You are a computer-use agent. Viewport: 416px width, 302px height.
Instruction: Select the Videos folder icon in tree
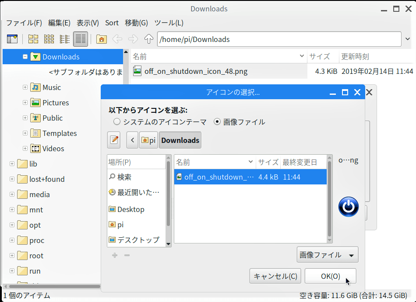tap(35, 149)
